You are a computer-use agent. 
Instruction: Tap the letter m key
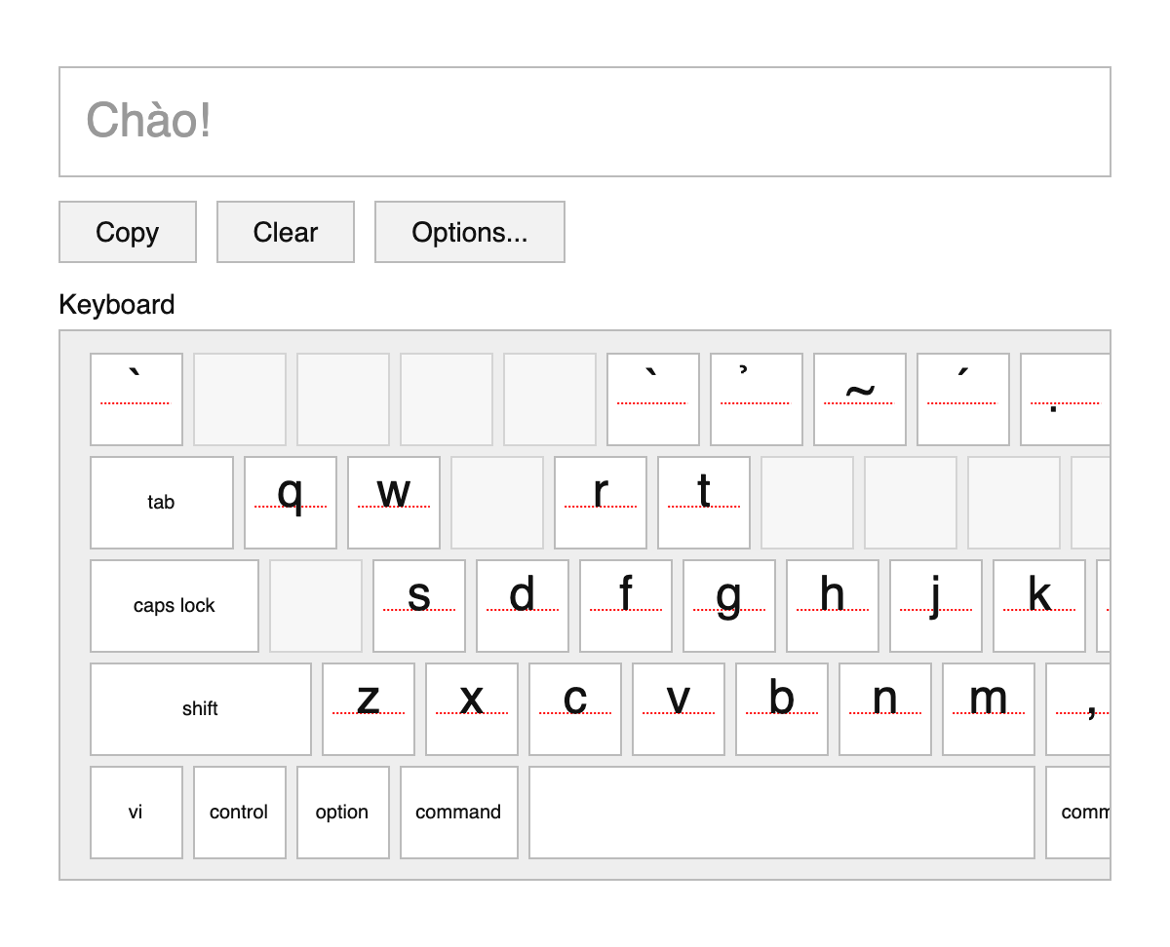[x=988, y=709]
